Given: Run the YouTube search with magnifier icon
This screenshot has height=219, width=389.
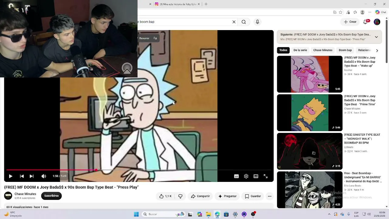Looking at the screenshot, I should click(x=244, y=22).
